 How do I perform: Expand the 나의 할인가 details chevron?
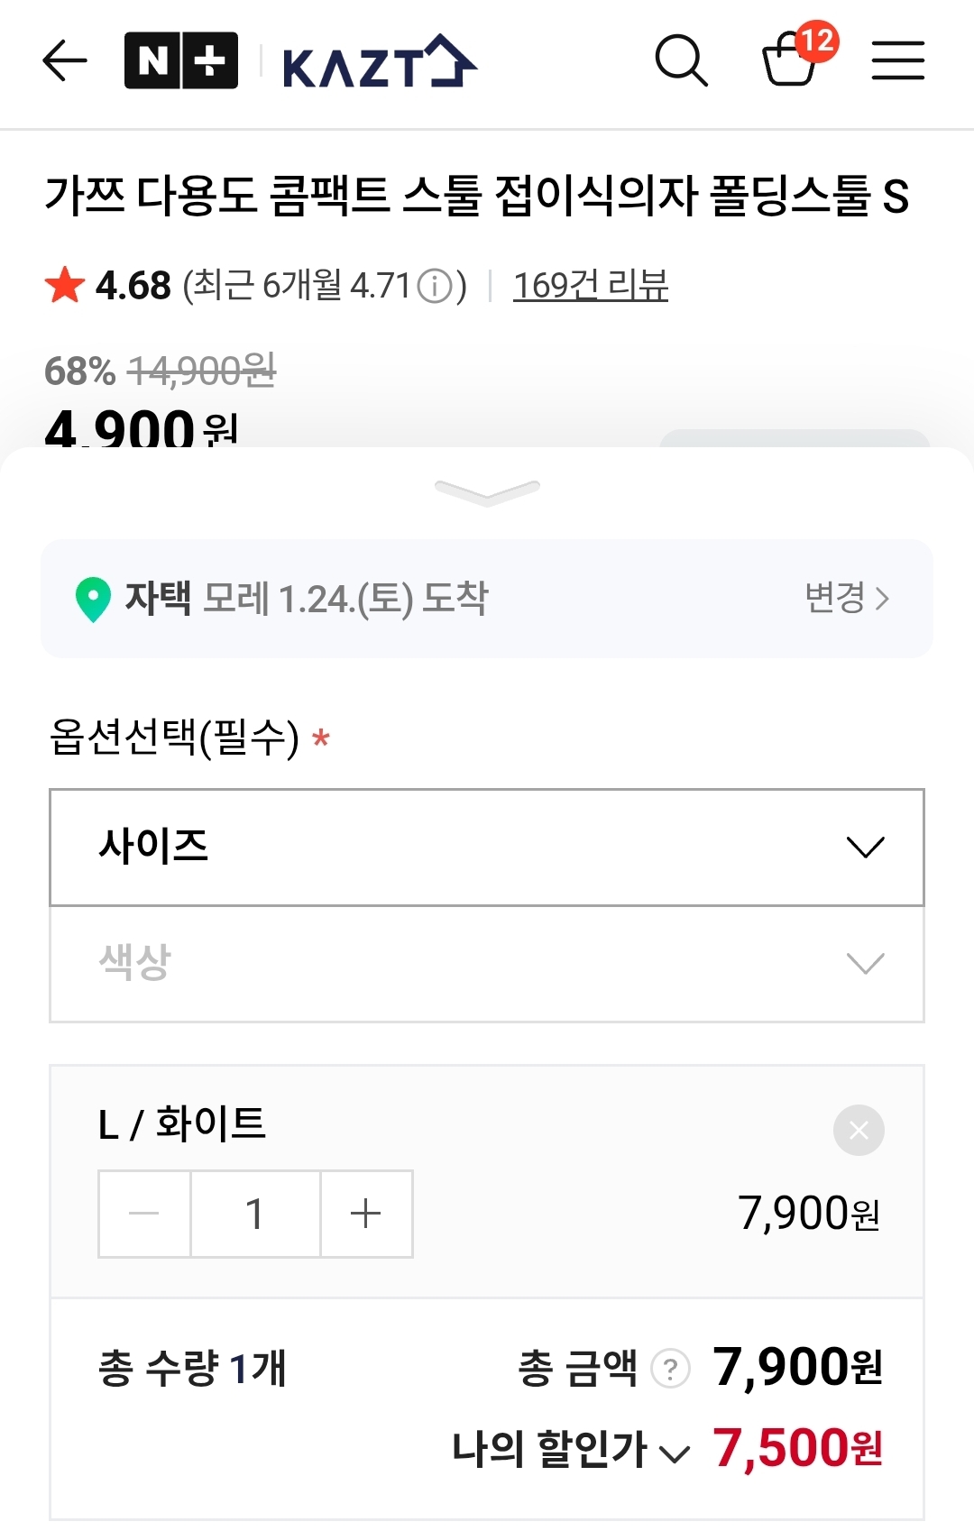pyautogui.click(x=675, y=1453)
